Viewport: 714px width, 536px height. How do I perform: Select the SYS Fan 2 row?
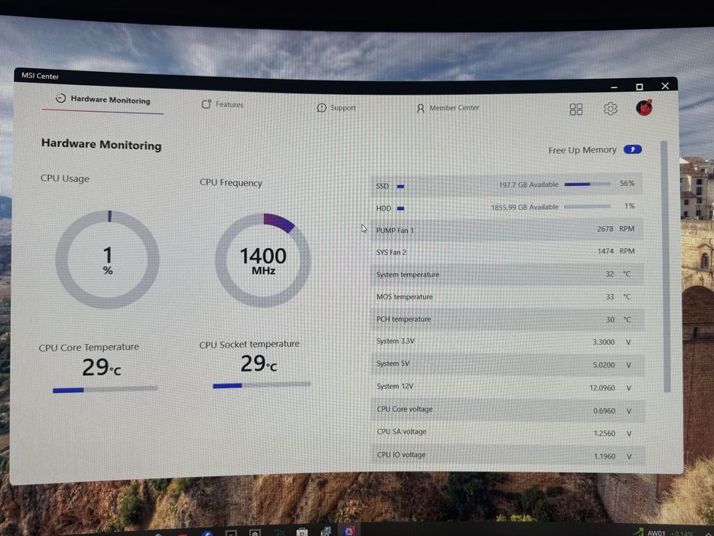pos(507,252)
